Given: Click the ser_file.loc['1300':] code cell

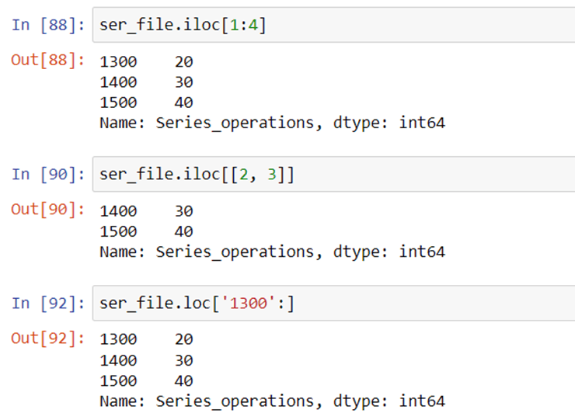Looking at the screenshot, I should 333,303.
